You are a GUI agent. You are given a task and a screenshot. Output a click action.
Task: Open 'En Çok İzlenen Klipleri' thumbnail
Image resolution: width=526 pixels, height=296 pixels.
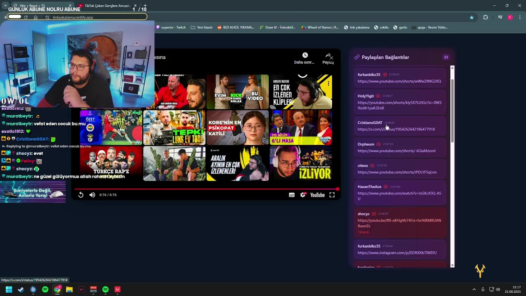click(x=301, y=92)
